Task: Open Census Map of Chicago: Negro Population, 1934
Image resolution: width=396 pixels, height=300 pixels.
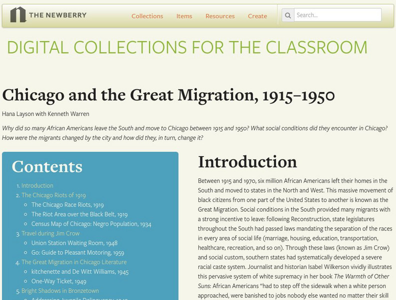Action: click(x=91, y=224)
